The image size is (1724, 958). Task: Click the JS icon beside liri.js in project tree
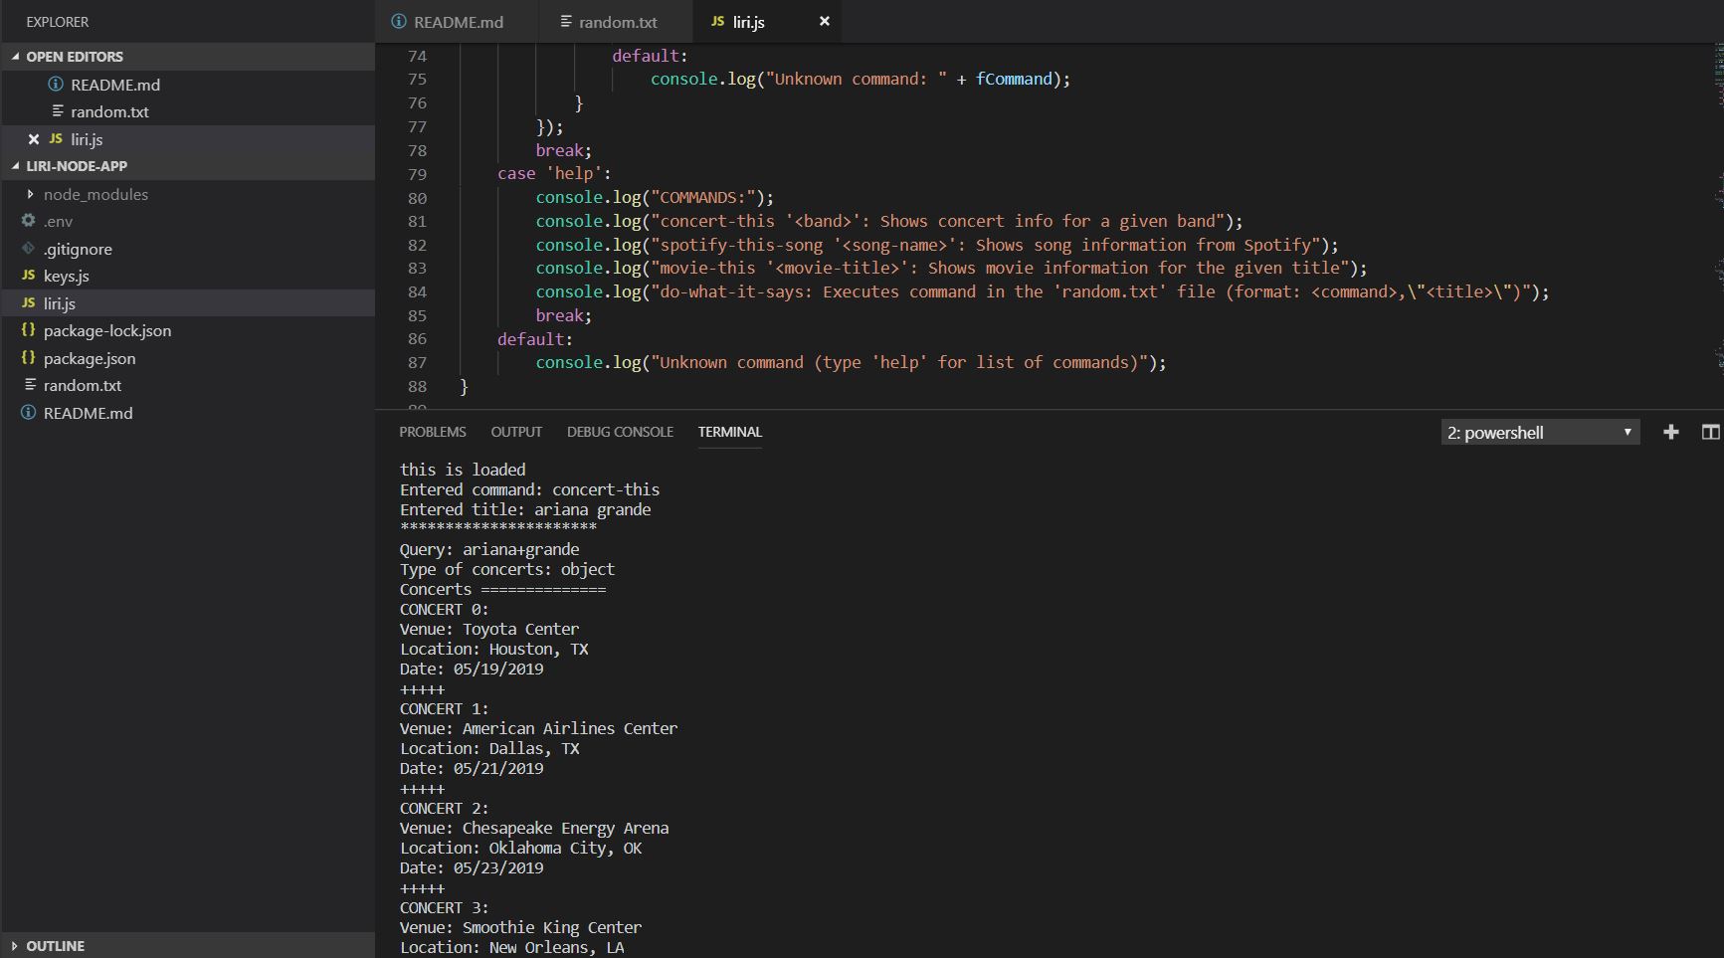29,302
